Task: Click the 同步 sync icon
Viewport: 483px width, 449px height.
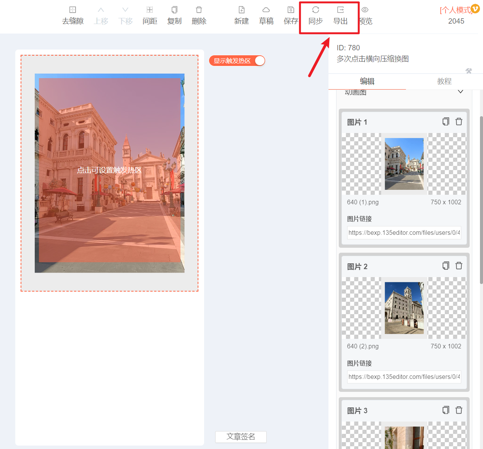Action: (316, 15)
